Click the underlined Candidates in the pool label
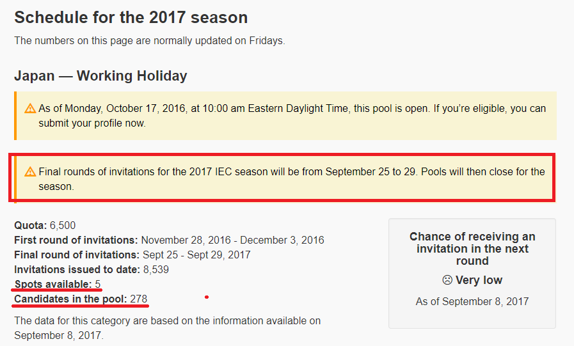 70,299
